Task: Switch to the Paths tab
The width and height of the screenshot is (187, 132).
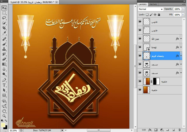Action: [x=153, y=5]
